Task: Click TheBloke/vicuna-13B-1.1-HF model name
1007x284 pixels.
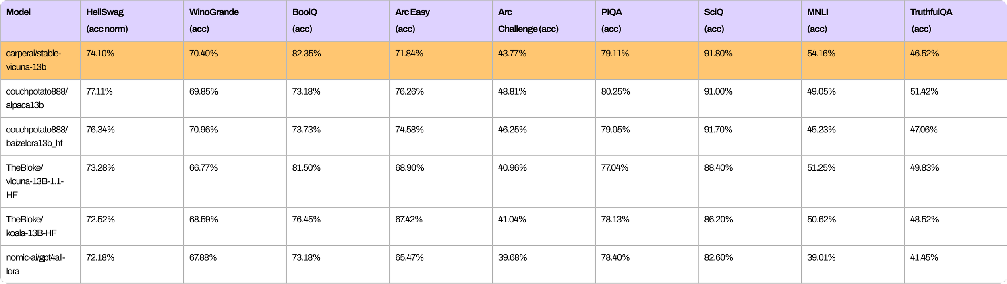Action: tap(35, 181)
